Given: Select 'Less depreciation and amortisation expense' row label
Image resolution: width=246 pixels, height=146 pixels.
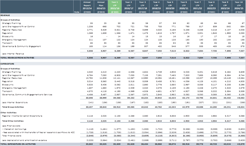Looking at the screenshot, I should coord(25,140).
